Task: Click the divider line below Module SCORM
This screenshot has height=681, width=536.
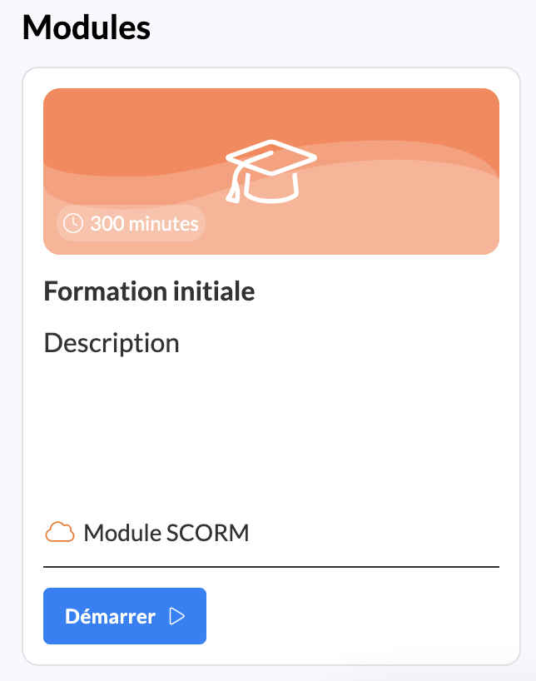Action: tap(271, 567)
